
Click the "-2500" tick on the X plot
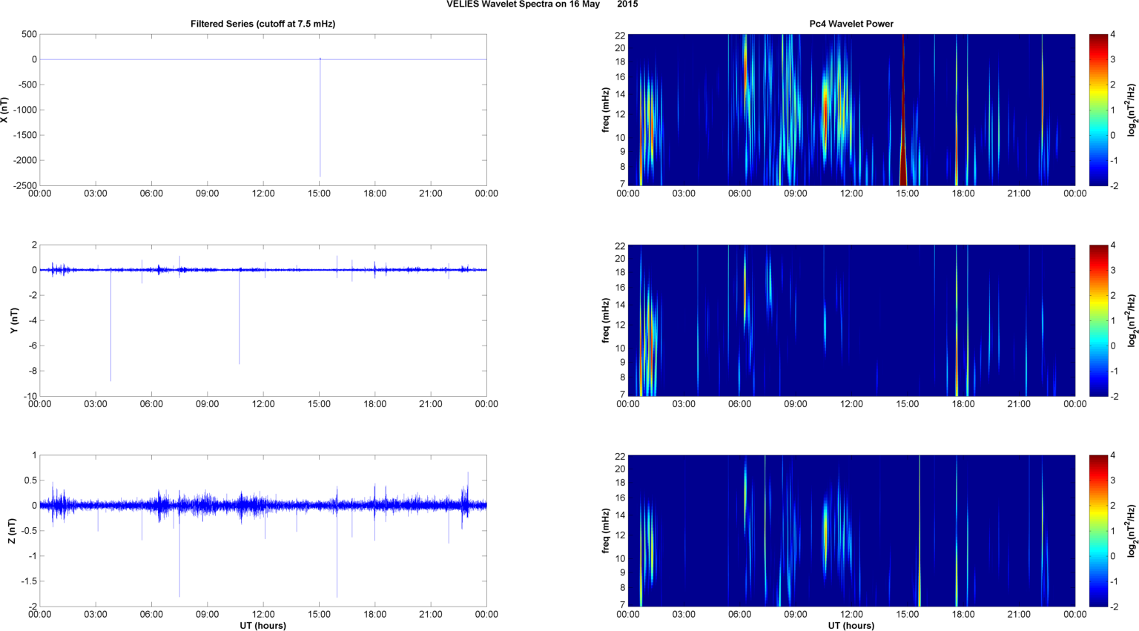tap(24, 185)
